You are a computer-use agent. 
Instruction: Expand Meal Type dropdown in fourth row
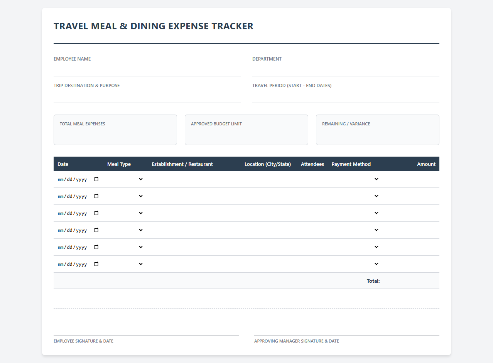click(125, 230)
